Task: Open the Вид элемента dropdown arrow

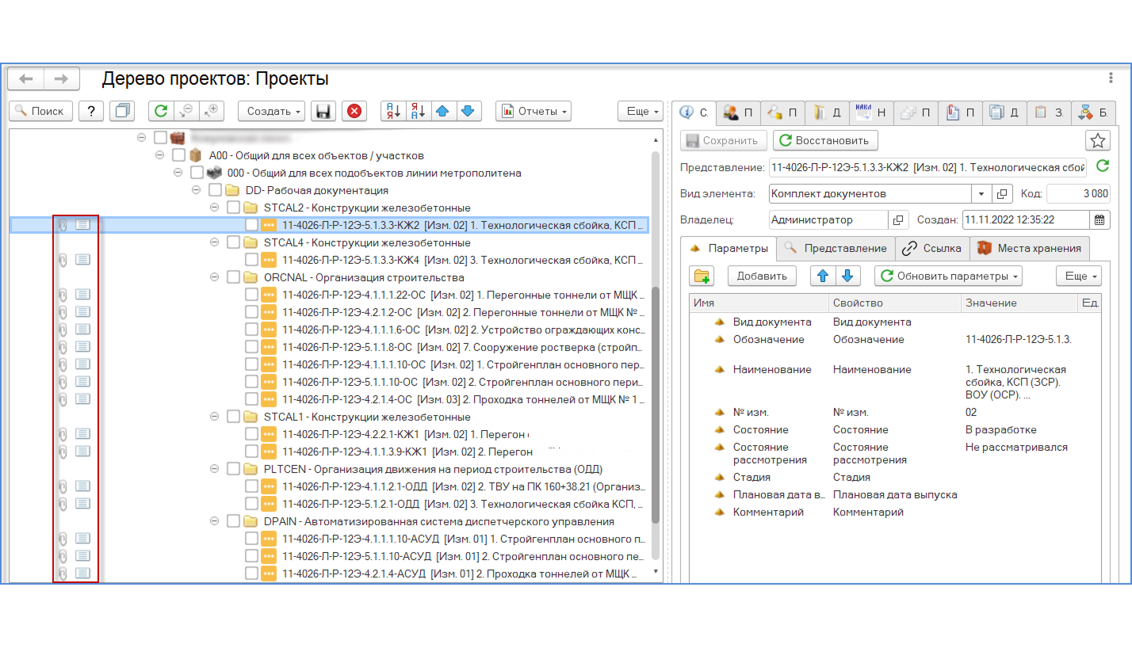Action: (981, 194)
